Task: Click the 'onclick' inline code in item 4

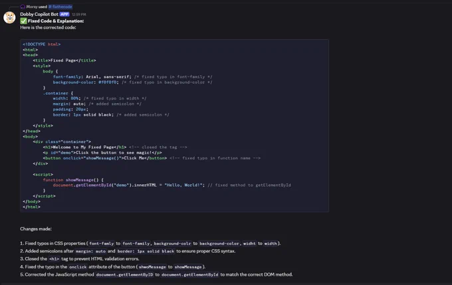Action: 78,267
